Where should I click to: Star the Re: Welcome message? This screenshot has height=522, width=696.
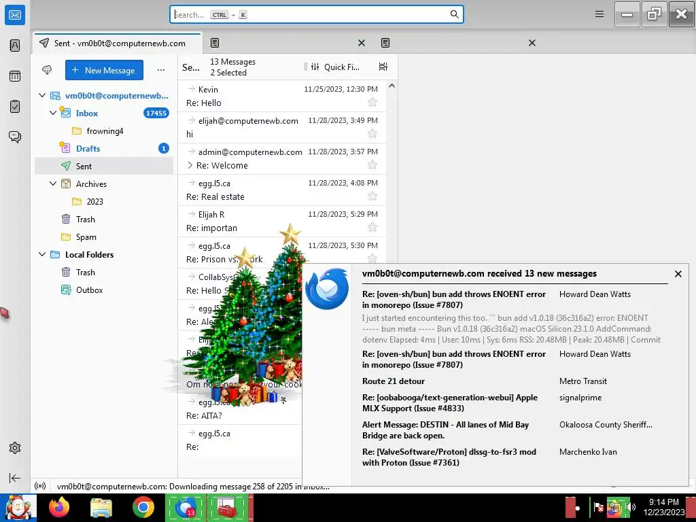[372, 165]
